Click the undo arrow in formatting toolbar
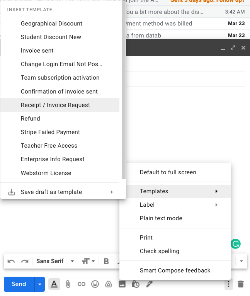The width and height of the screenshot is (250, 296). 11,261
